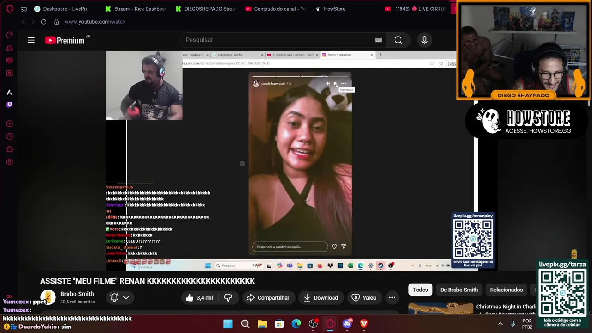Send the story via paper plane icon
The width and height of the screenshot is (592, 333).
click(x=344, y=247)
